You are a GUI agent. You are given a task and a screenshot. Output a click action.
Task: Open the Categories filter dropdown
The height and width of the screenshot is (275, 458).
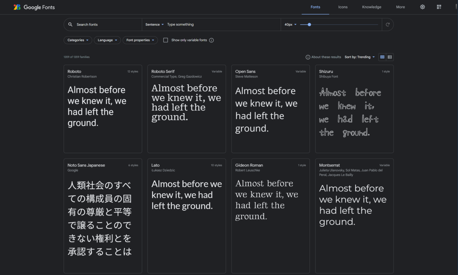[78, 40]
